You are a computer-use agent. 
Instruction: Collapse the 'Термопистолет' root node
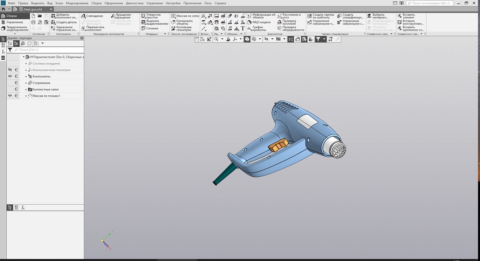(x=24, y=57)
